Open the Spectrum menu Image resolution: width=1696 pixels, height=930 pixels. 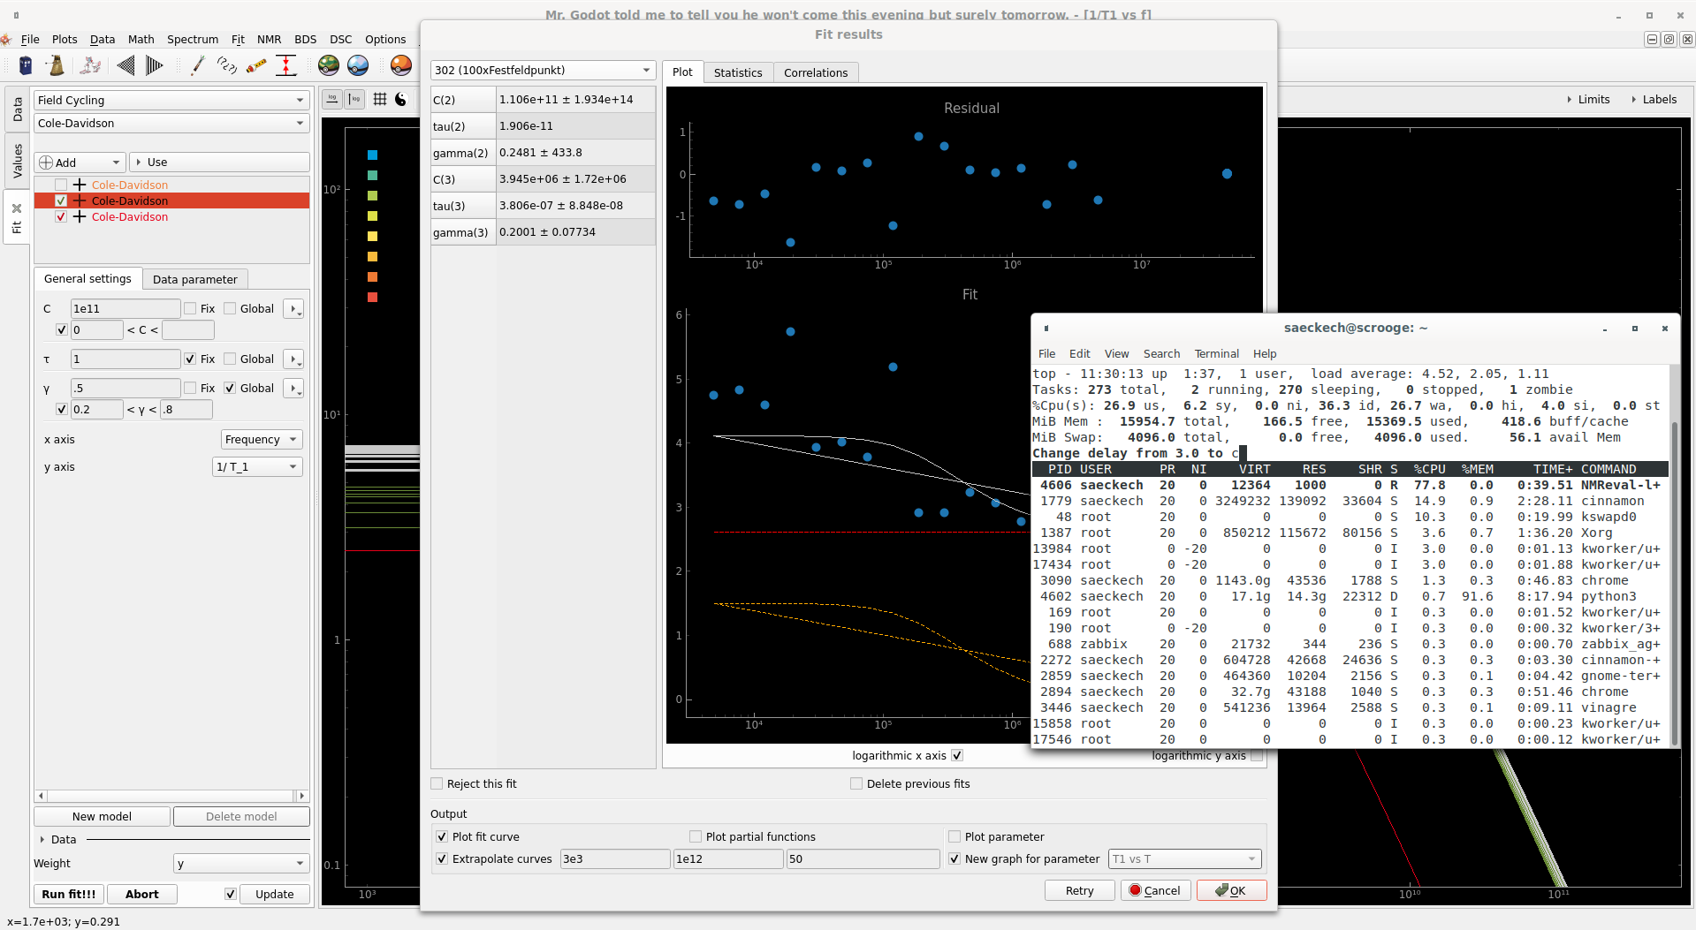tap(192, 39)
